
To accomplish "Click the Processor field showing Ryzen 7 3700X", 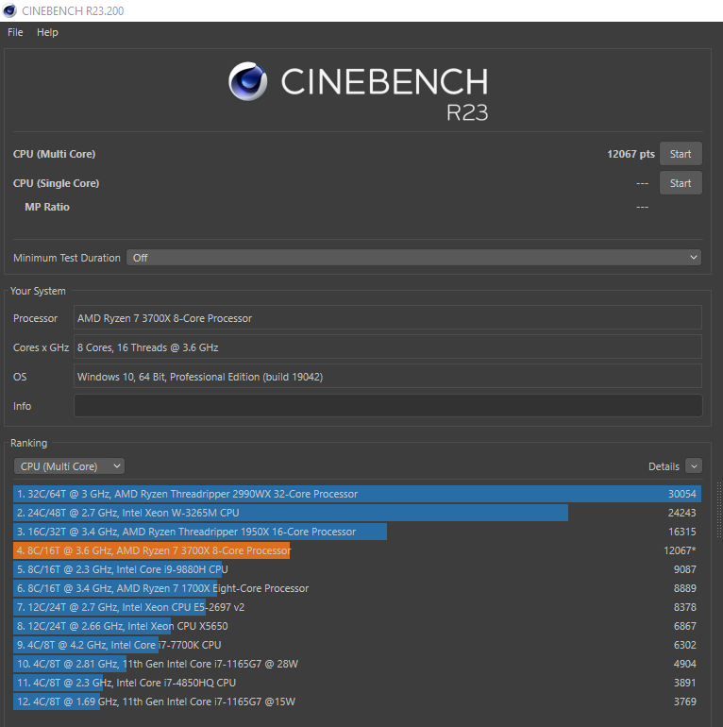I will (388, 318).
